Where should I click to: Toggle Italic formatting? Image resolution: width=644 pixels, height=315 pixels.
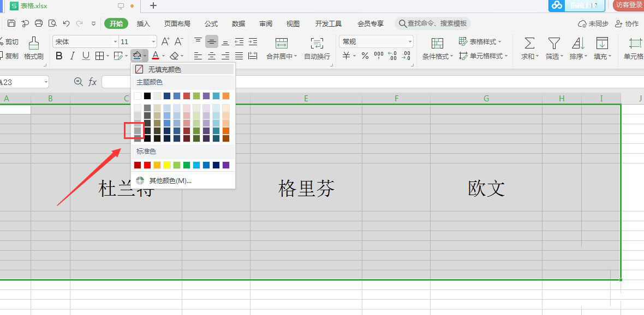pyautogui.click(x=73, y=56)
